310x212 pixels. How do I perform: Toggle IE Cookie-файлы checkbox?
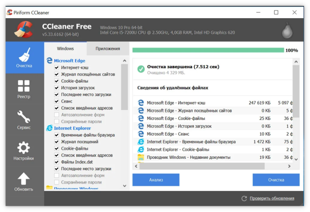point(57,148)
